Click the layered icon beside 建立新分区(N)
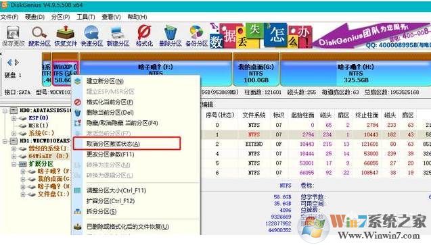431x245 pixels. 78,81
